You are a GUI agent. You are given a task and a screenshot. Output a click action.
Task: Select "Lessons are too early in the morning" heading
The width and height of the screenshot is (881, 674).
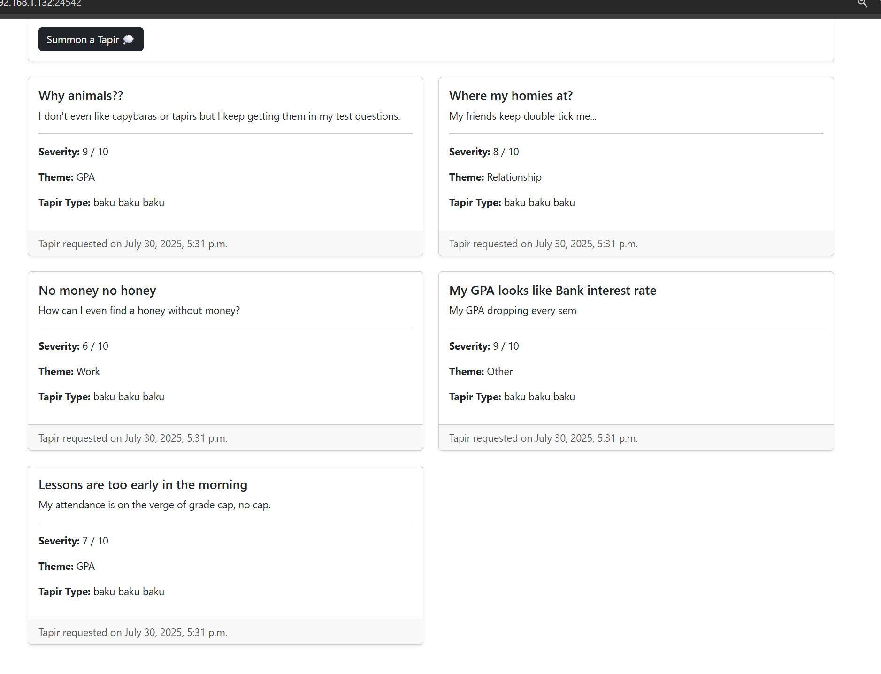[143, 485]
